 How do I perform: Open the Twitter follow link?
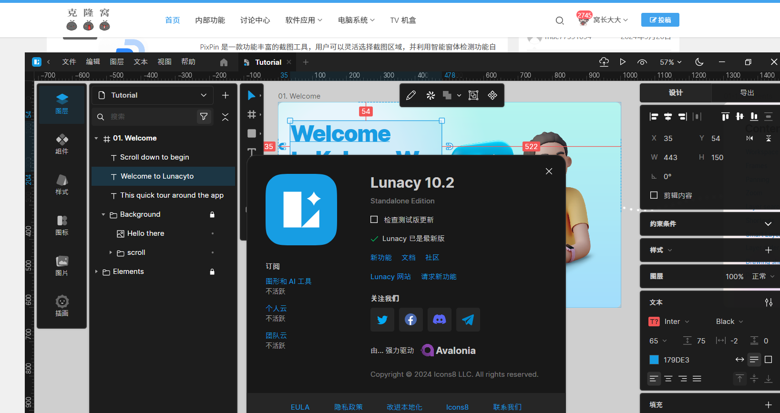(382, 320)
